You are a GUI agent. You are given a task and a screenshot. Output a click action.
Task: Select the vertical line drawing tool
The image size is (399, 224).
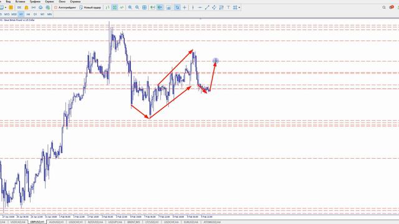(193, 7)
